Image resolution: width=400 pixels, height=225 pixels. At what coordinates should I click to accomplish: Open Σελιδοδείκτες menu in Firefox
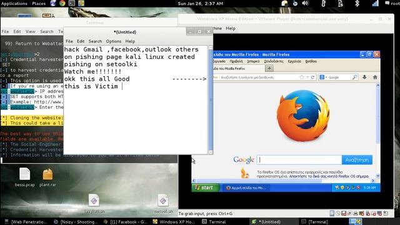pos(274,61)
